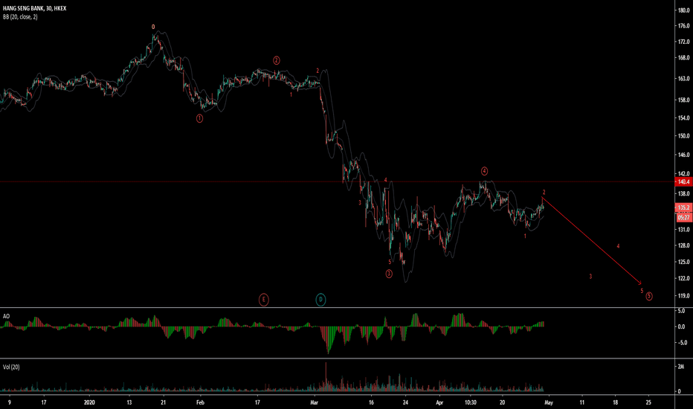The height and width of the screenshot is (409, 693).
Task: Click the 2020 label on the time axis
Action: pyautogui.click(x=89, y=402)
